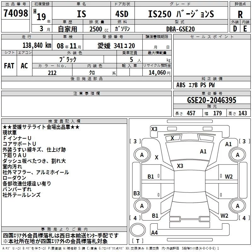Image resolution: width=252 pixels, height=252 pixels.
Task: Select the 検査員記入欄 section header
Action: pos(64,121)
